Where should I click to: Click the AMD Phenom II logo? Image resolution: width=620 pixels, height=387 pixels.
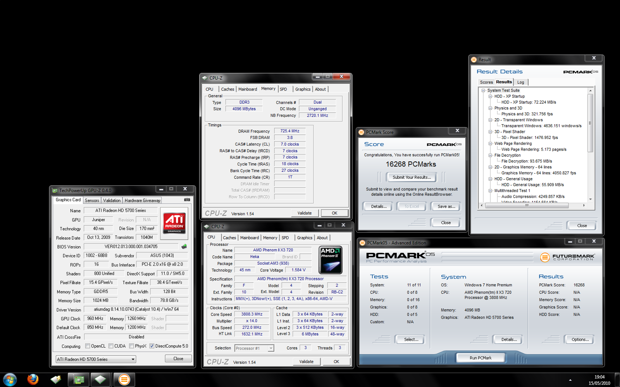(x=331, y=260)
